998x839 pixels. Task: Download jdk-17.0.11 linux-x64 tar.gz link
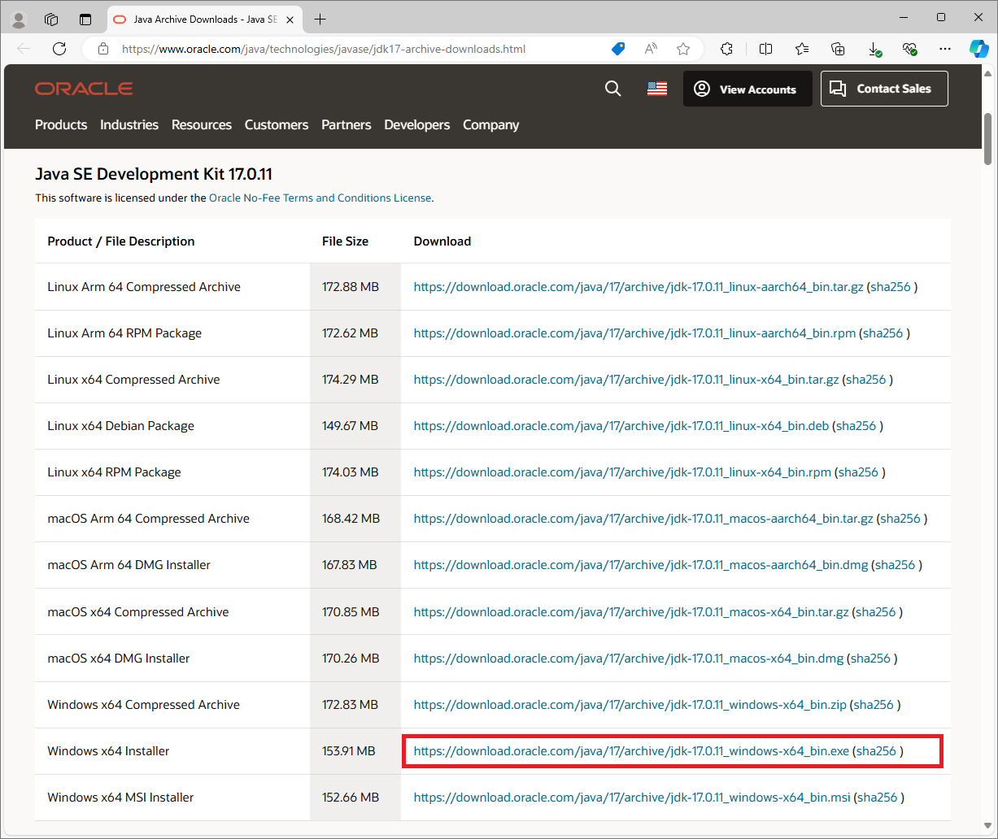tap(626, 380)
